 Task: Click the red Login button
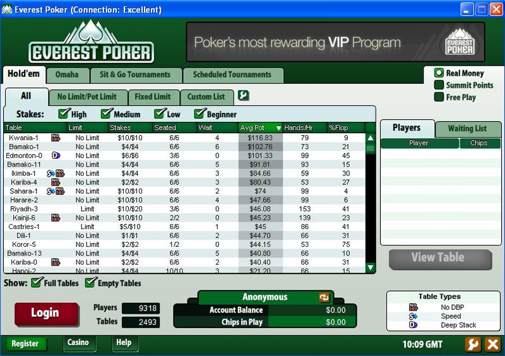click(45, 314)
